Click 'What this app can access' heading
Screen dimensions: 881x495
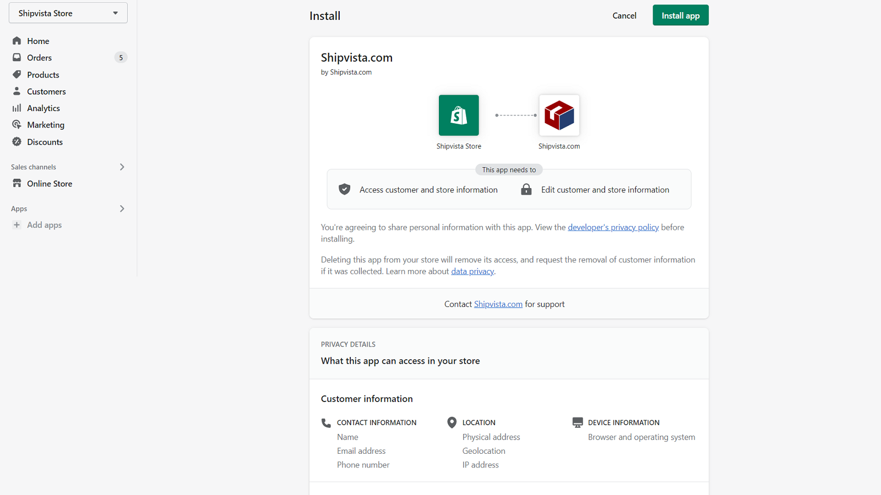pos(400,361)
